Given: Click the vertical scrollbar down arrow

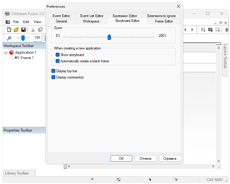Looking at the screenshot, I should pyautogui.click(x=219, y=161).
